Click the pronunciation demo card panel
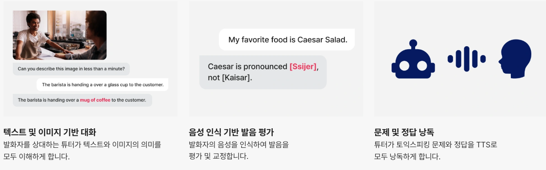546x170 pixels. (276, 59)
